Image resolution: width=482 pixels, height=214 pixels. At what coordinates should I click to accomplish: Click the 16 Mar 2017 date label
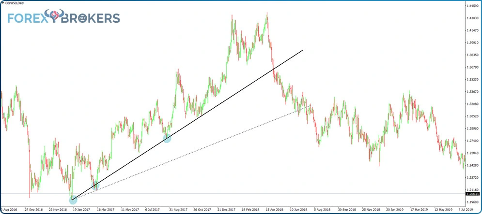coord(106,209)
